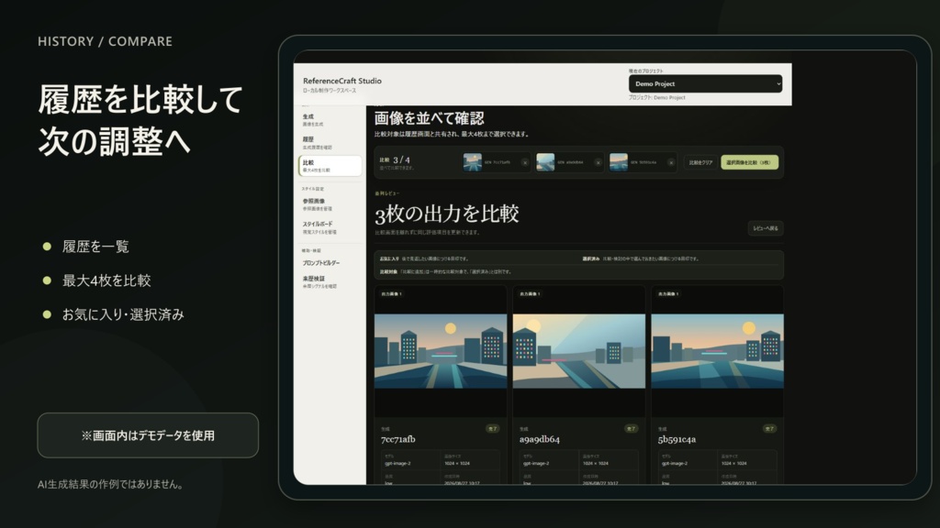Image resolution: width=940 pixels, height=528 pixels.
Task: Click the レビューへ戻る button
Action: tap(765, 228)
